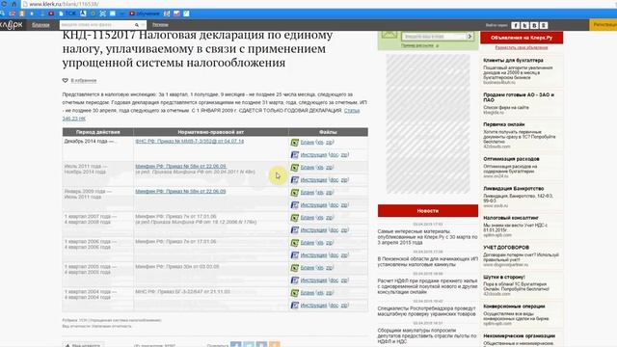
Task: Click the newsletter email input field
Action: click(x=434, y=37)
